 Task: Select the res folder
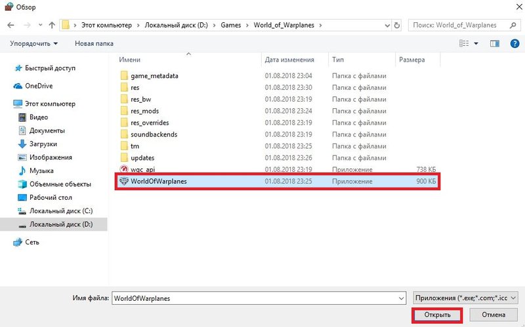click(135, 87)
